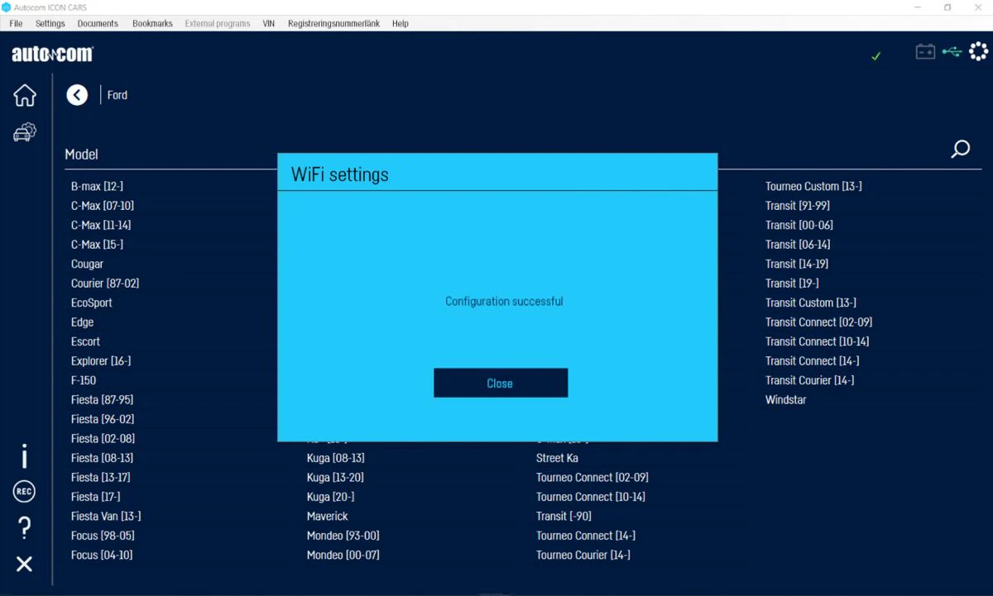The height and width of the screenshot is (596, 993).
Task: Select model Kuga [13-20]
Action: [335, 478]
